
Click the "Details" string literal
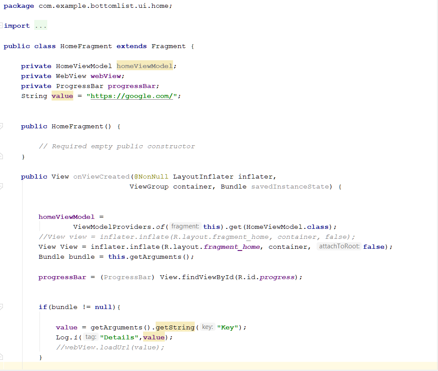point(119,338)
